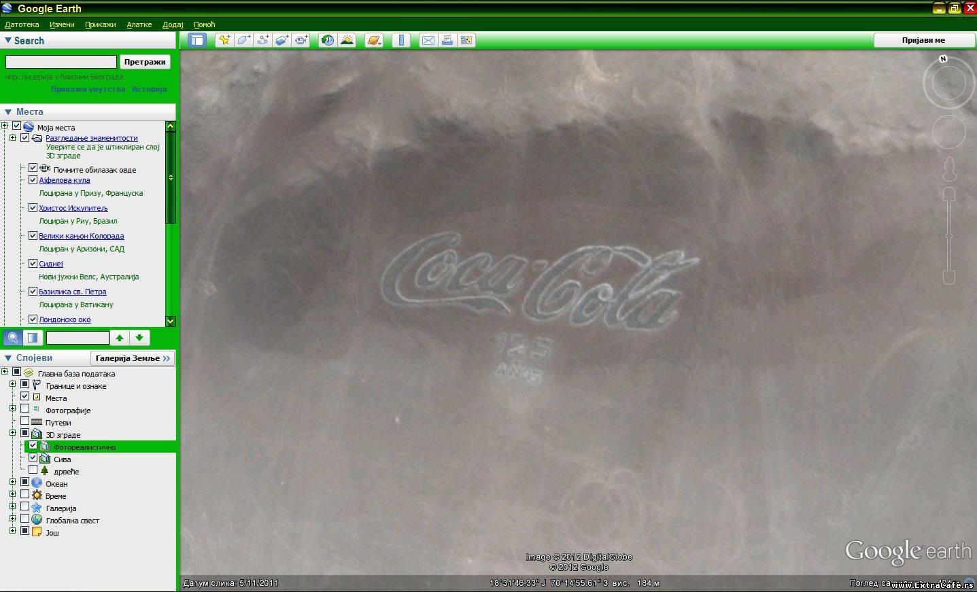The width and height of the screenshot is (977, 592).
Task: Click the tour camera icon by 'Почните обилазак овде'
Action: click(45, 169)
